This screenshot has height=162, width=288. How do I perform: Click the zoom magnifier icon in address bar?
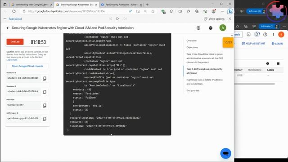pos(145,11)
